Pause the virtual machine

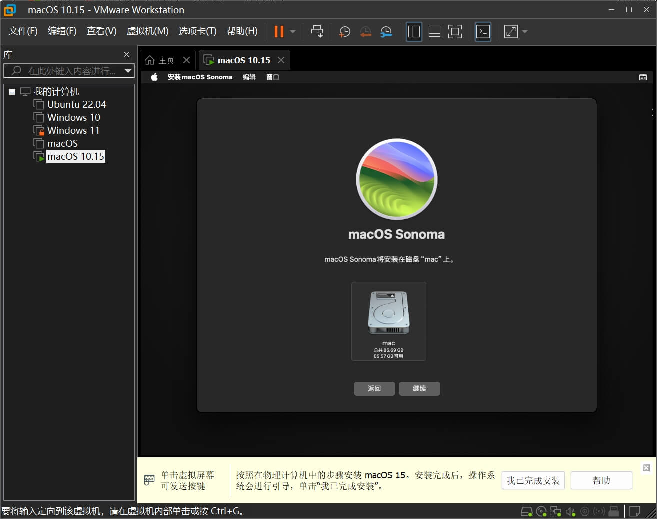coord(279,32)
